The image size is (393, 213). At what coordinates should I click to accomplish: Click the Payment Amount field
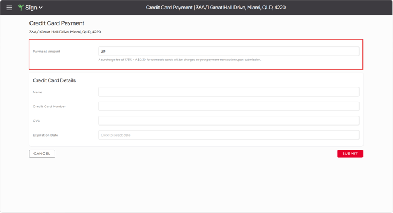pyautogui.click(x=229, y=51)
